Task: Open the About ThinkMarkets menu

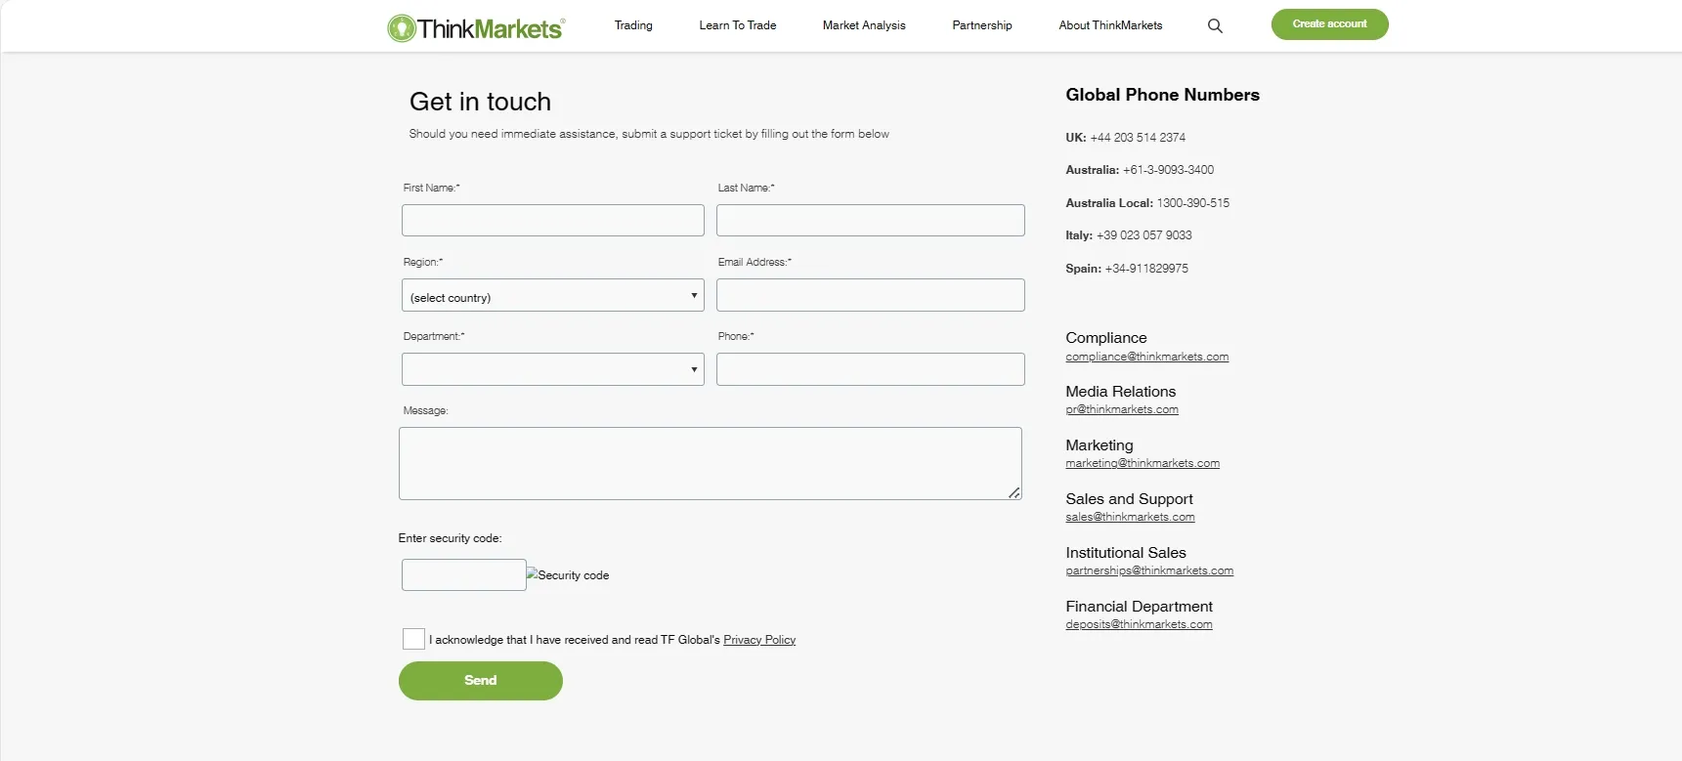Action: pyautogui.click(x=1110, y=25)
